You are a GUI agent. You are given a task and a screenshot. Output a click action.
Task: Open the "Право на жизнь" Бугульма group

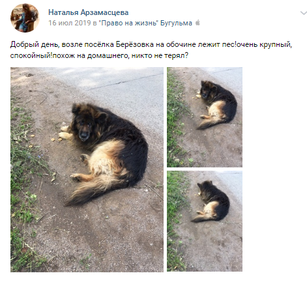pyautogui.click(x=145, y=23)
